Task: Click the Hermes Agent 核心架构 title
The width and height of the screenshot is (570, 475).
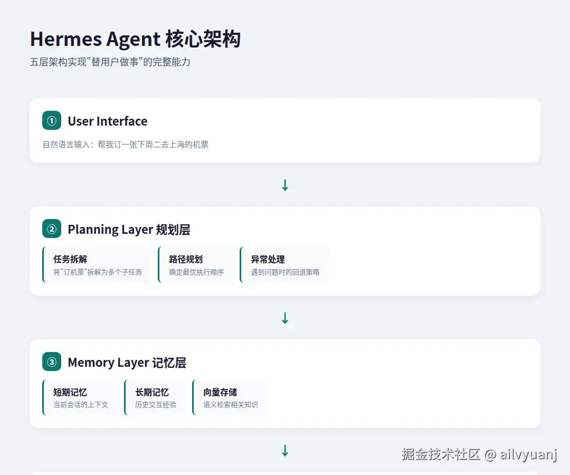Action: click(135, 40)
